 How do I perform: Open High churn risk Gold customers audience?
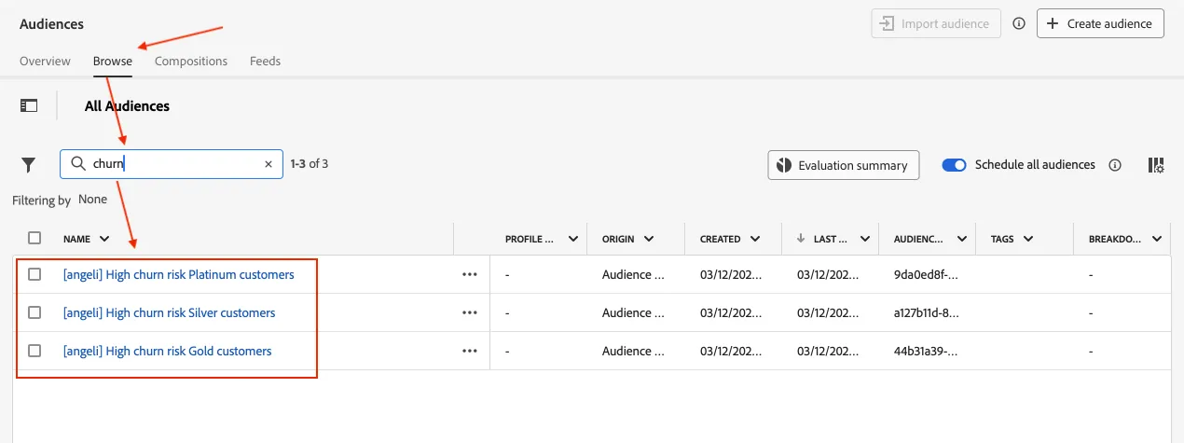click(167, 351)
